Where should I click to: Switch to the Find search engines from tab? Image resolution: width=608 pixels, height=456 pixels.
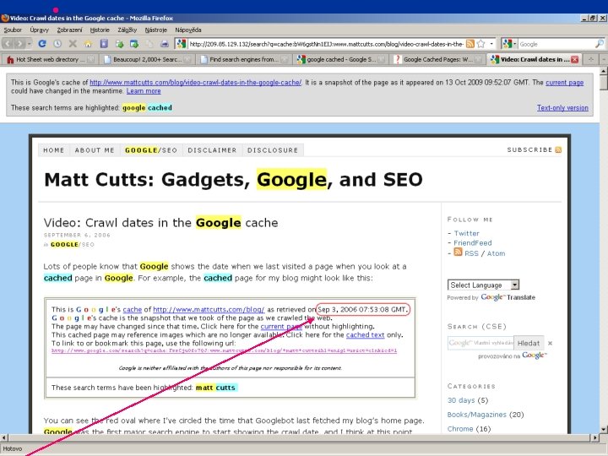click(x=244, y=59)
